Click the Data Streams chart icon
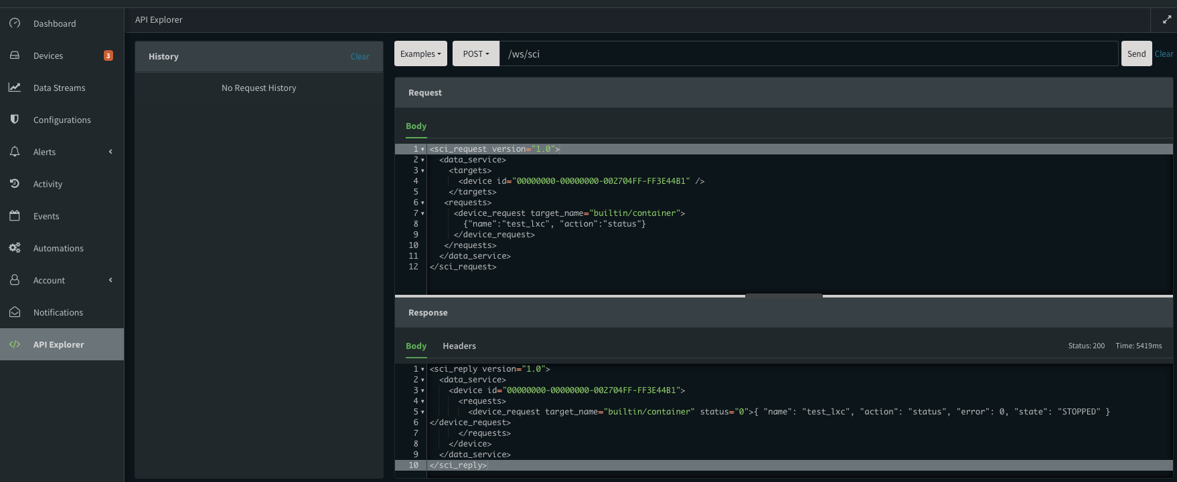The image size is (1177, 482). tap(15, 88)
